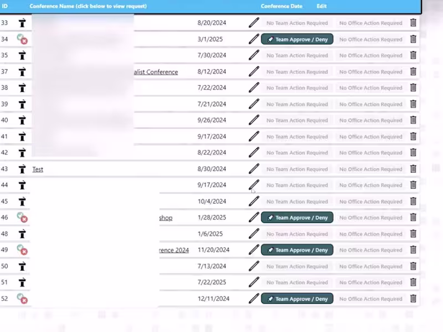Select date 7/22/2025 in row 51
443x332 pixels.
point(212,282)
